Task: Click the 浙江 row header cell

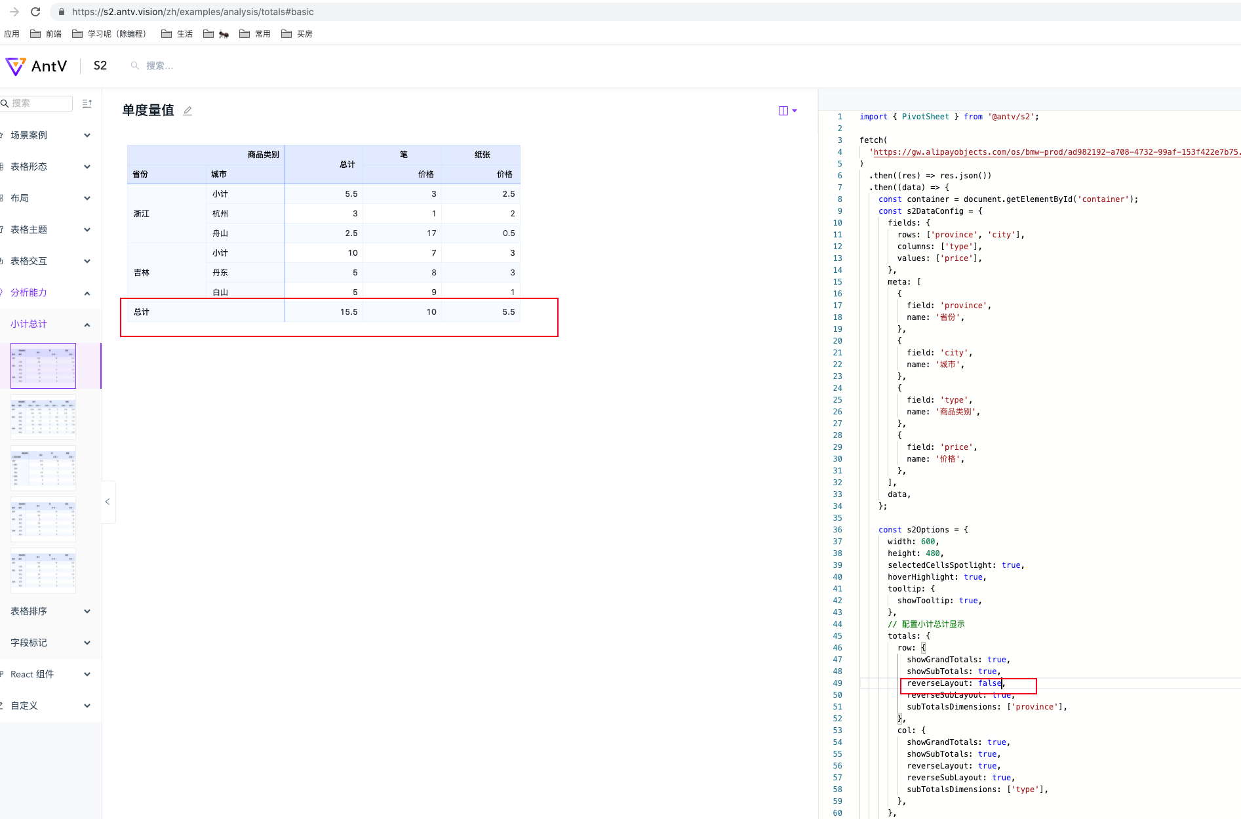Action: (x=167, y=214)
